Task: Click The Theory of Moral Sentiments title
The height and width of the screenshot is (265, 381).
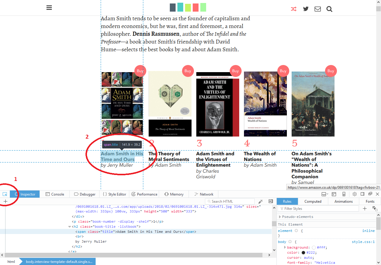Action: (x=169, y=156)
